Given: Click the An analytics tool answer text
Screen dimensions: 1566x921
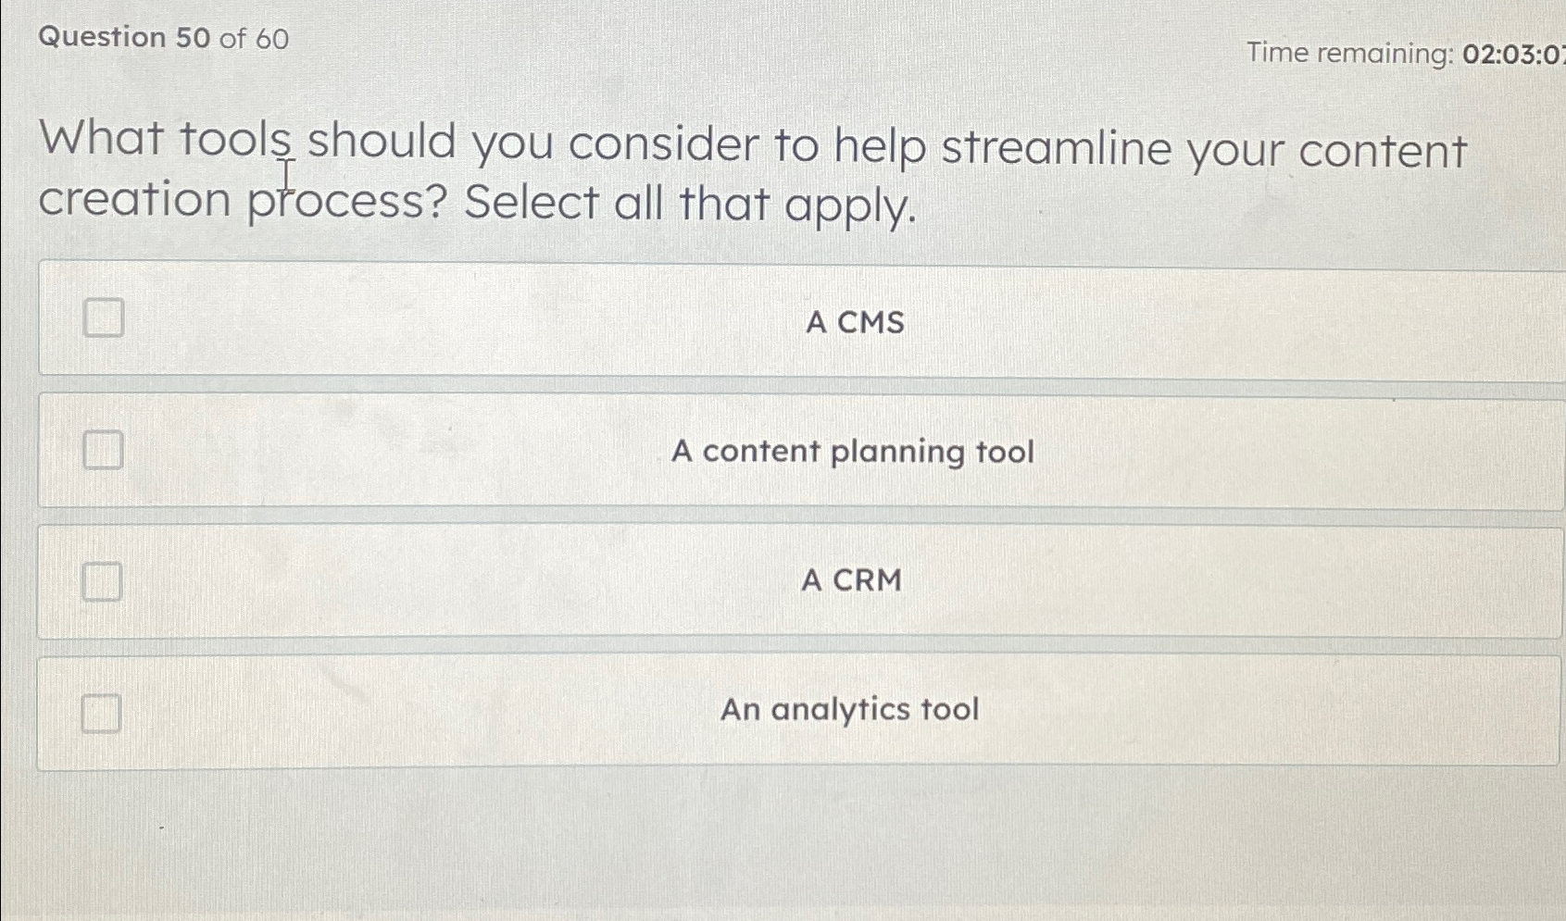Looking at the screenshot, I should tap(850, 709).
